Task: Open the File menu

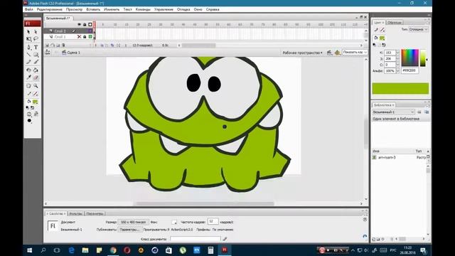Action: [28, 9]
